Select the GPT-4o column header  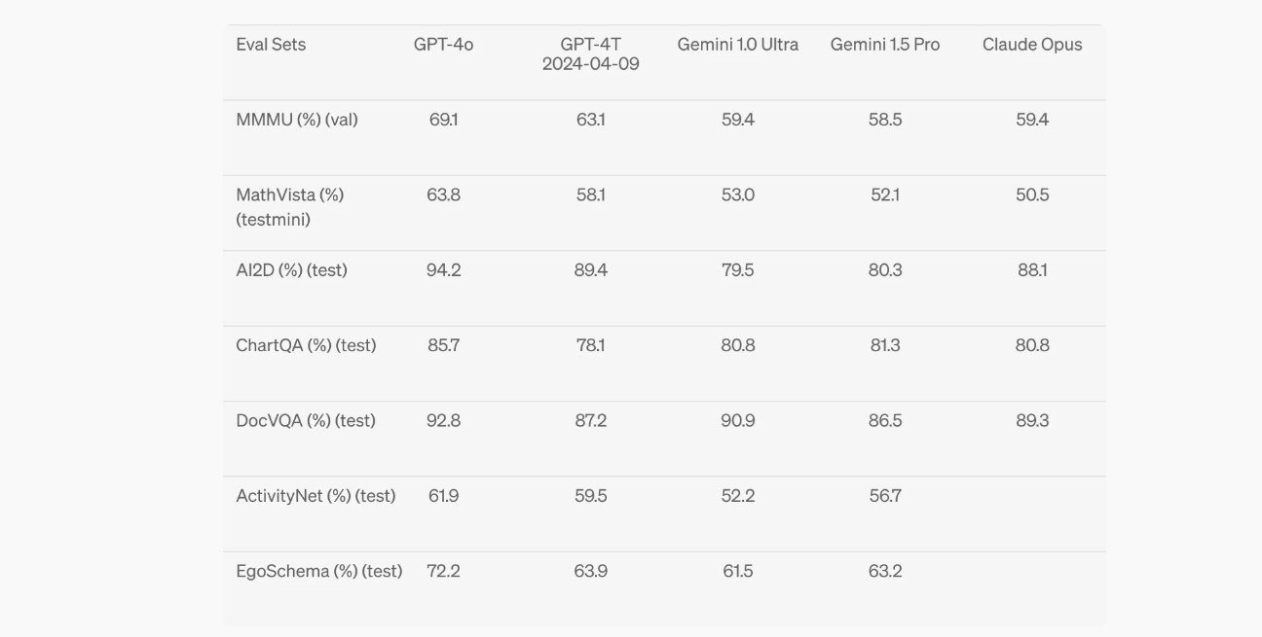(443, 45)
